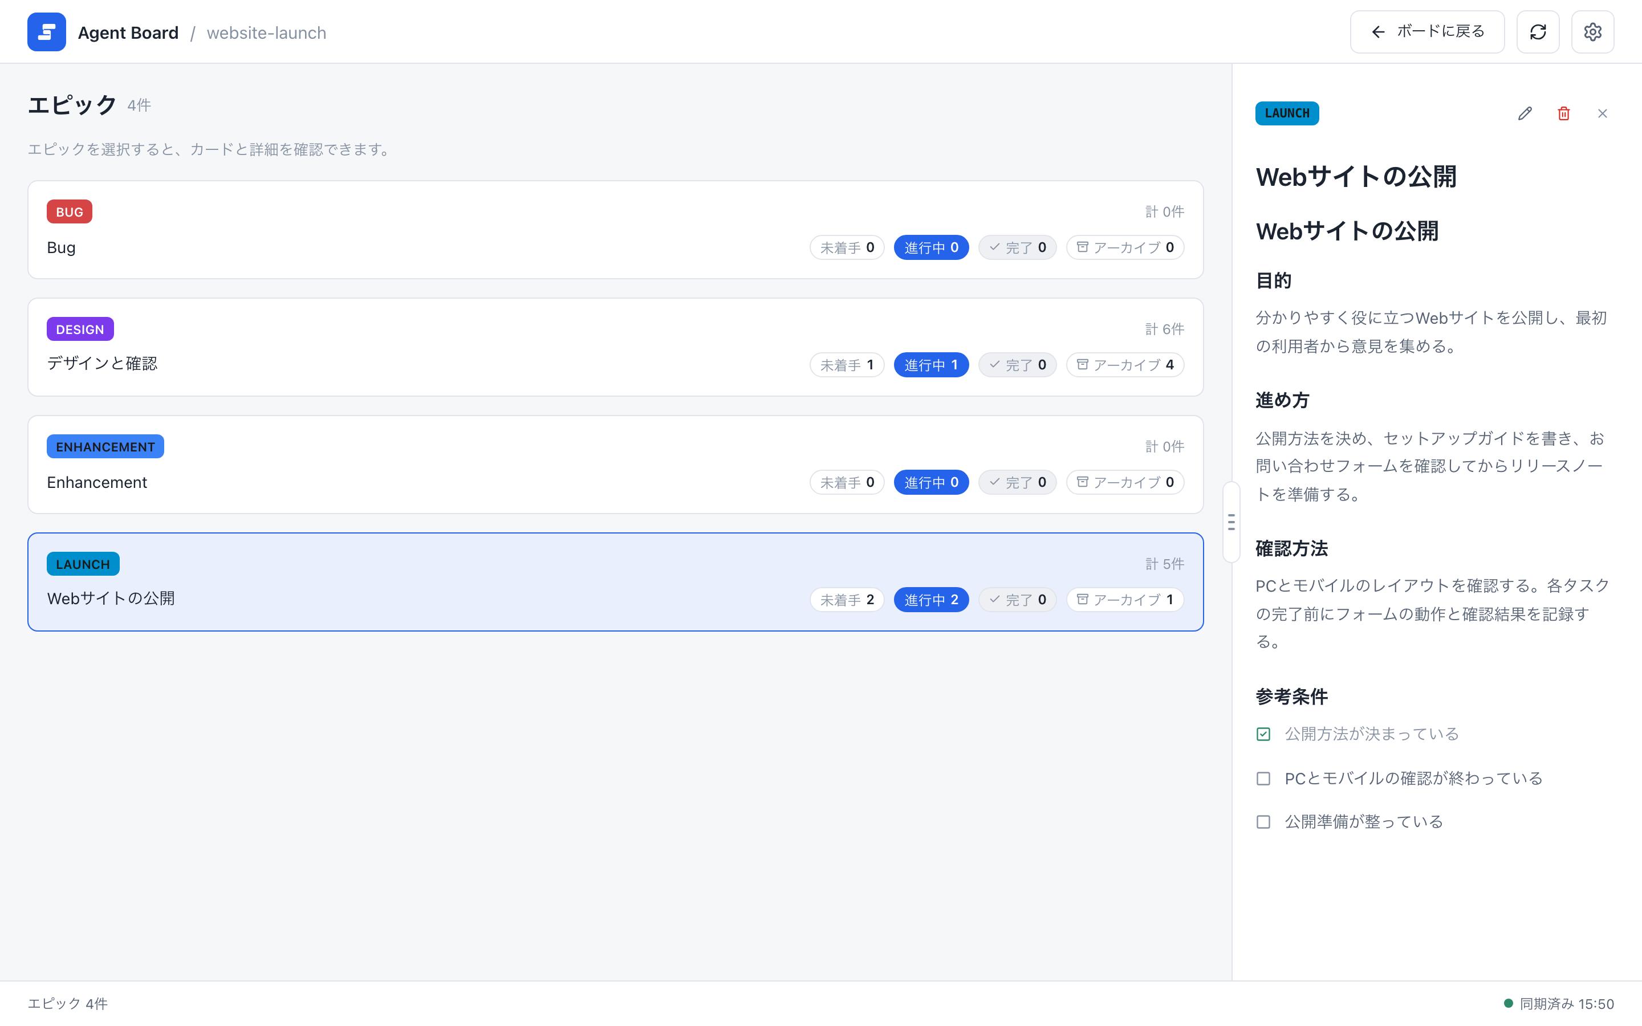Click the ボードに戻る button
This screenshot has height=1026, width=1642.
pos(1427,32)
